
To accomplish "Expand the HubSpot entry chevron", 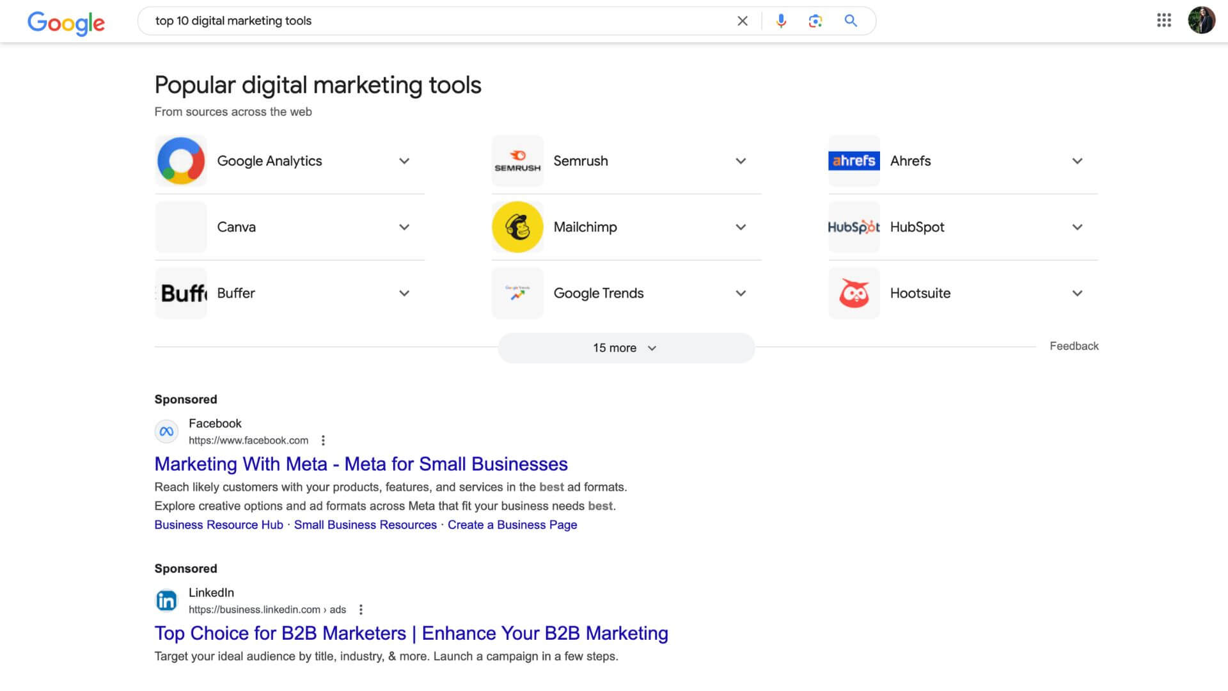I will coord(1077,227).
